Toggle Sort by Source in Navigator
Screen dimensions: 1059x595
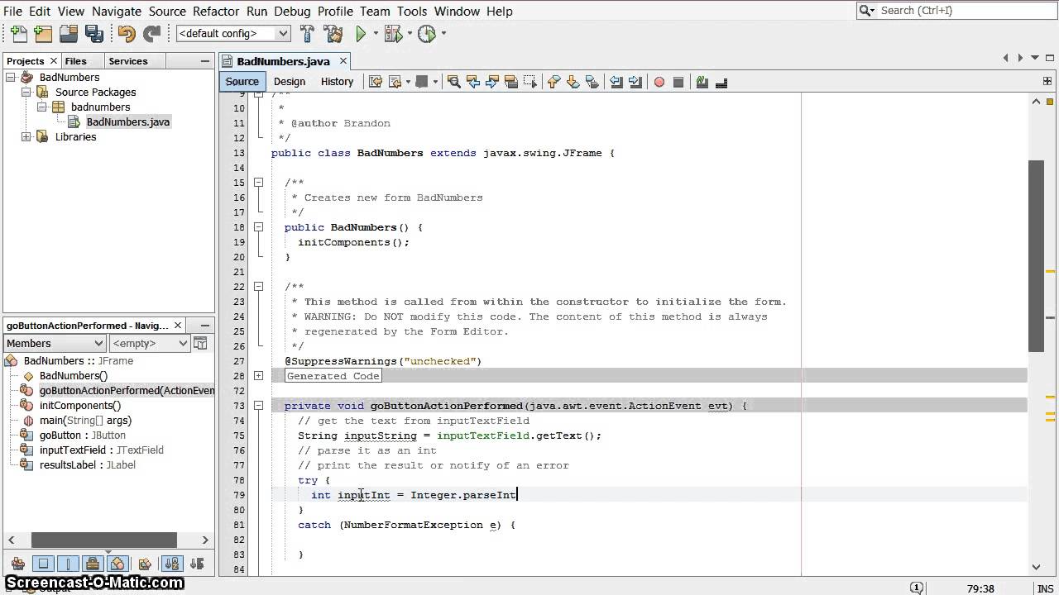point(197,564)
